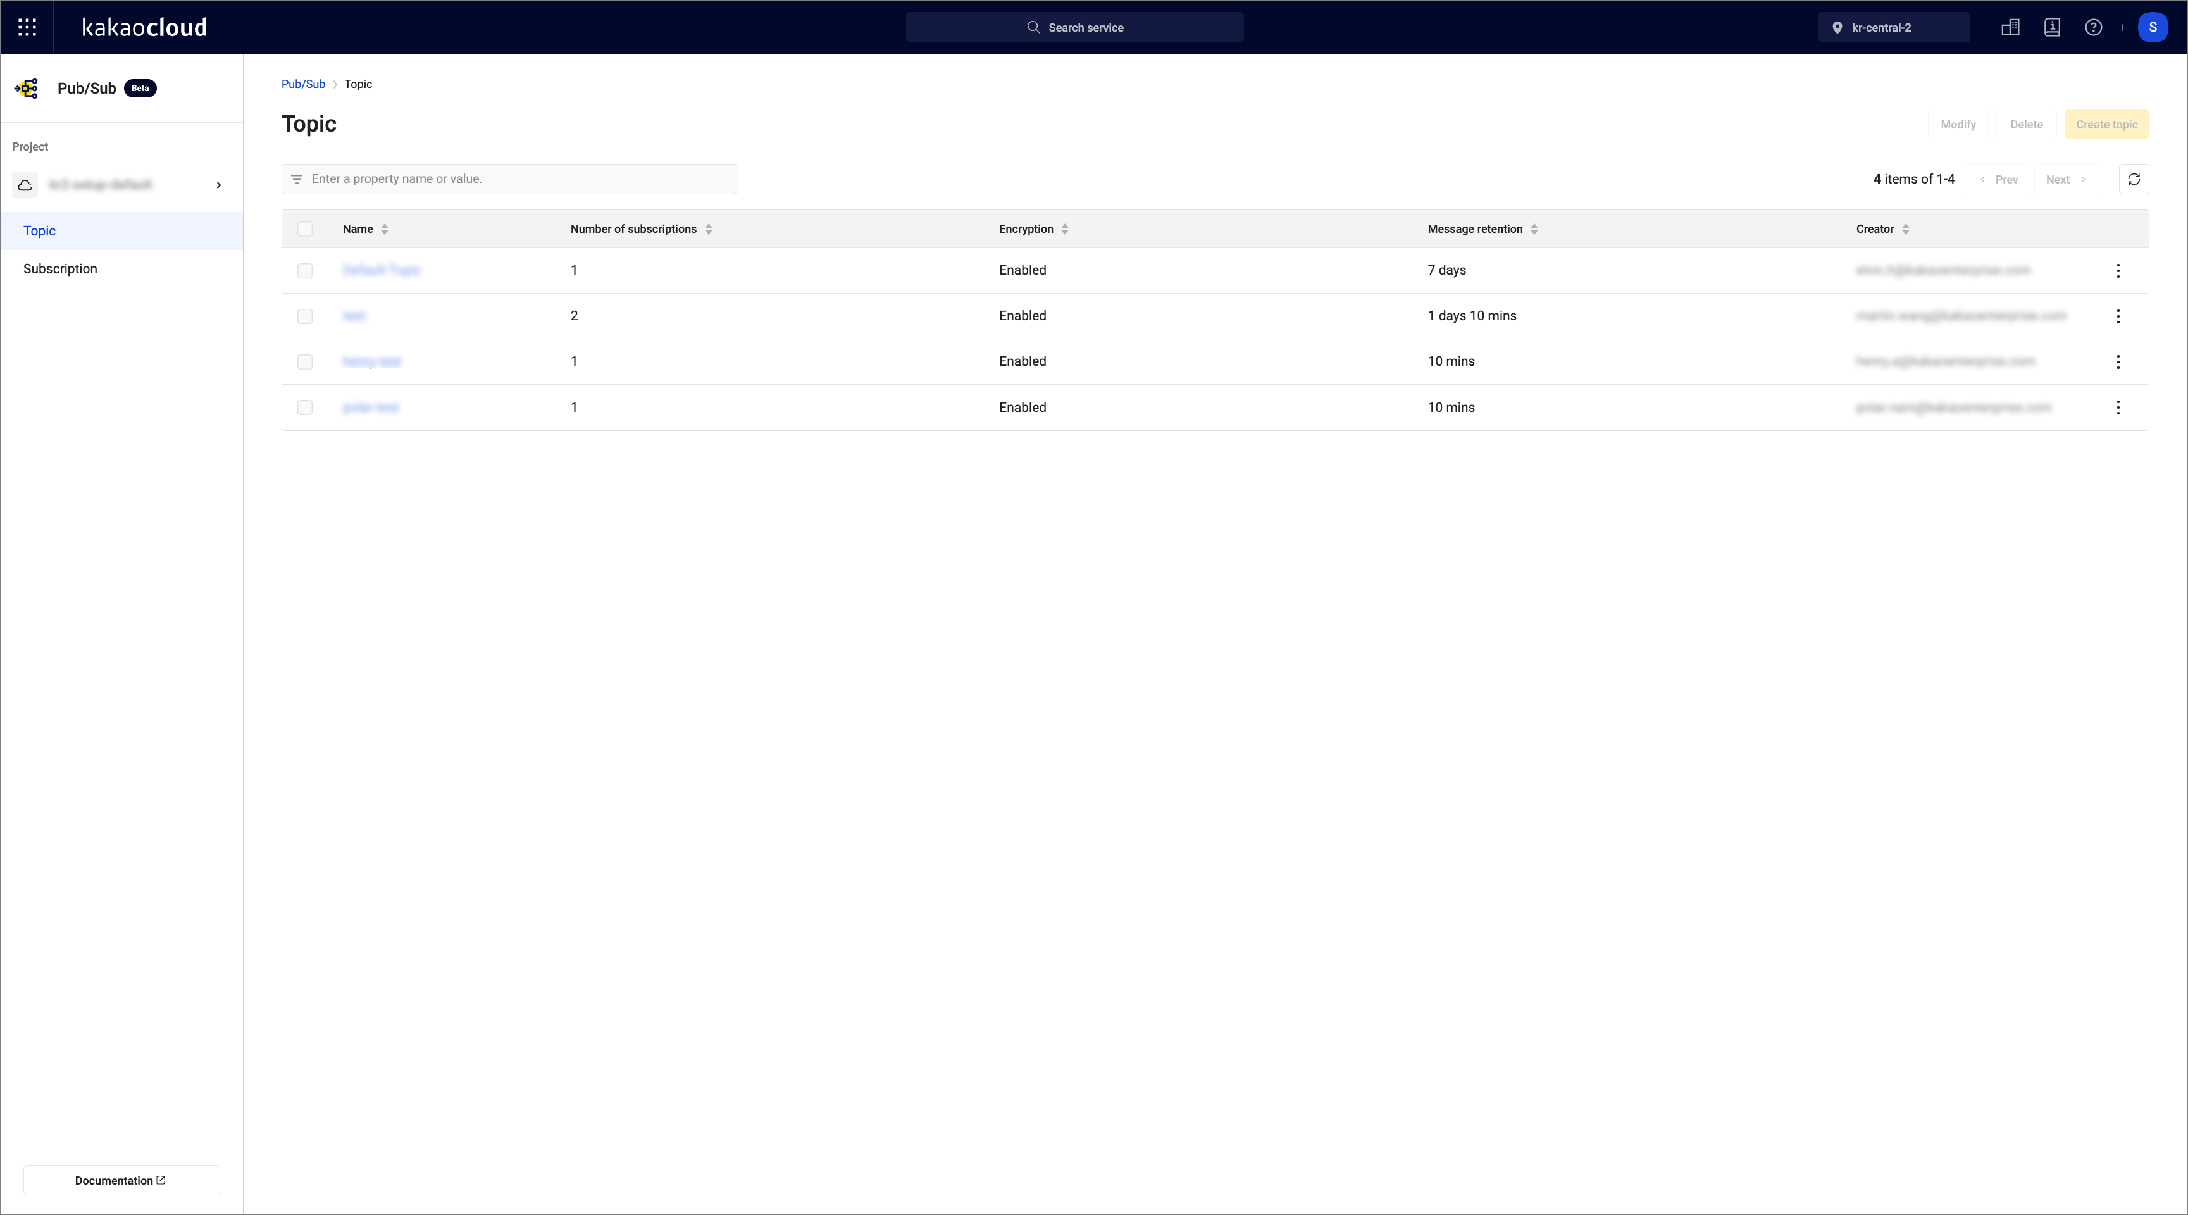Image resolution: width=2188 pixels, height=1215 pixels.
Task: Sort by Name column arrows
Action: click(x=385, y=229)
